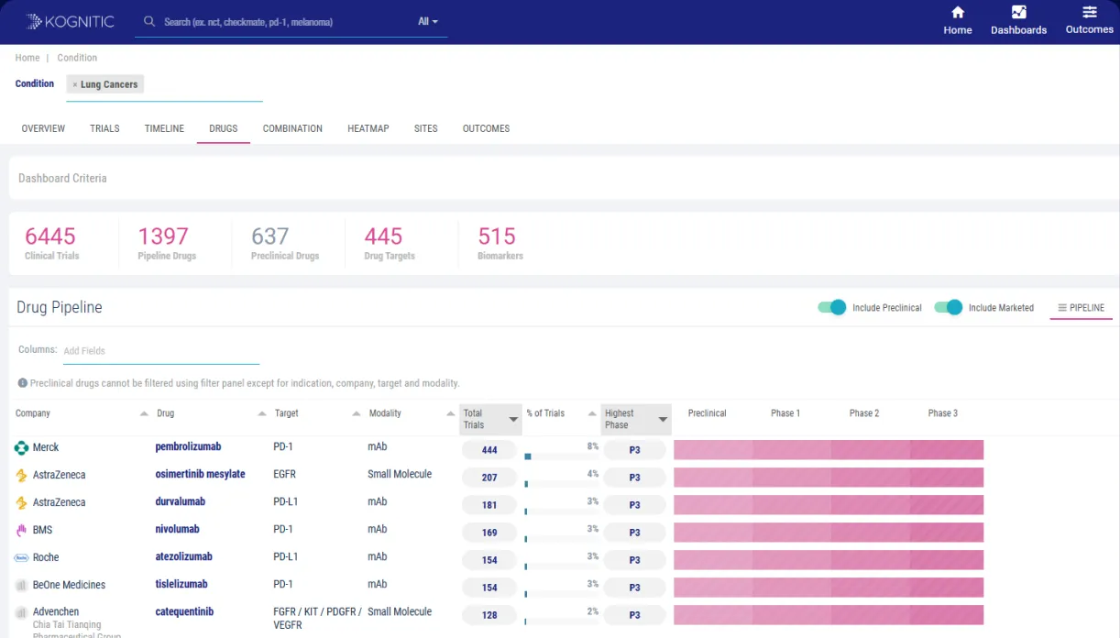Switch to the COMBINATION tab
Viewport: 1120px width, 638px height.
click(292, 128)
